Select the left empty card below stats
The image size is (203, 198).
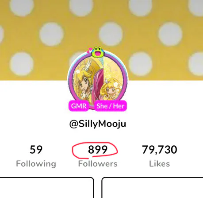[47, 187]
